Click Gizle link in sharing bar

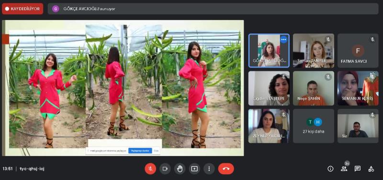[157, 151]
